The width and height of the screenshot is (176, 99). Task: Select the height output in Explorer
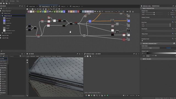click(x=7, y=28)
